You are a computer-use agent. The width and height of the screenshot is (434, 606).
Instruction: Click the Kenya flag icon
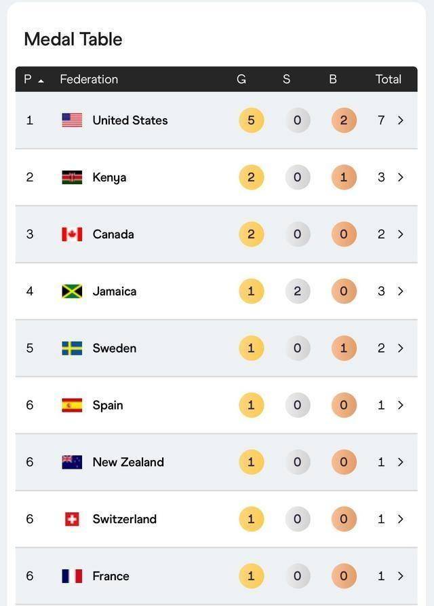point(72,177)
